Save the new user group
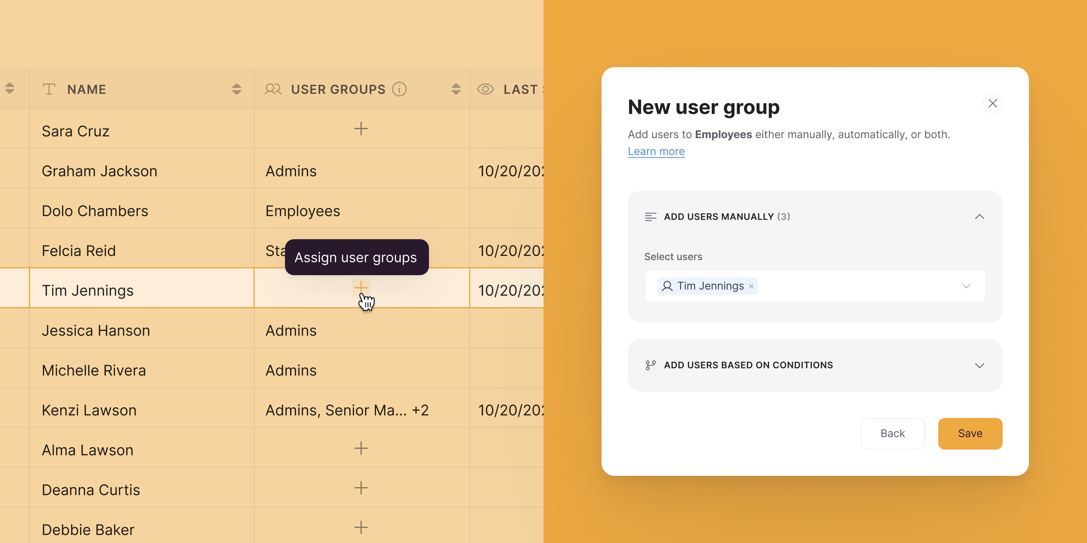 pyautogui.click(x=970, y=433)
